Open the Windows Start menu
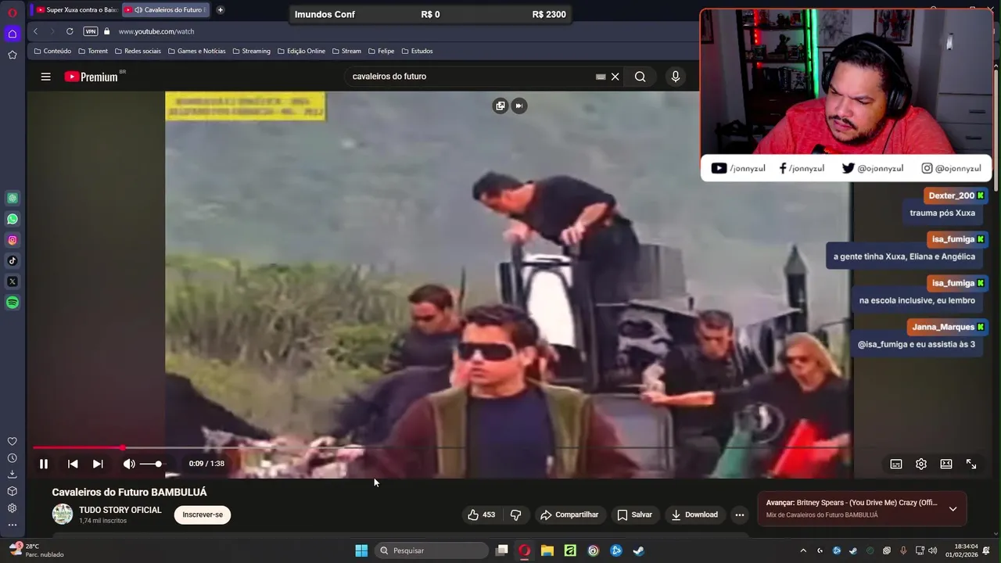 (x=361, y=550)
